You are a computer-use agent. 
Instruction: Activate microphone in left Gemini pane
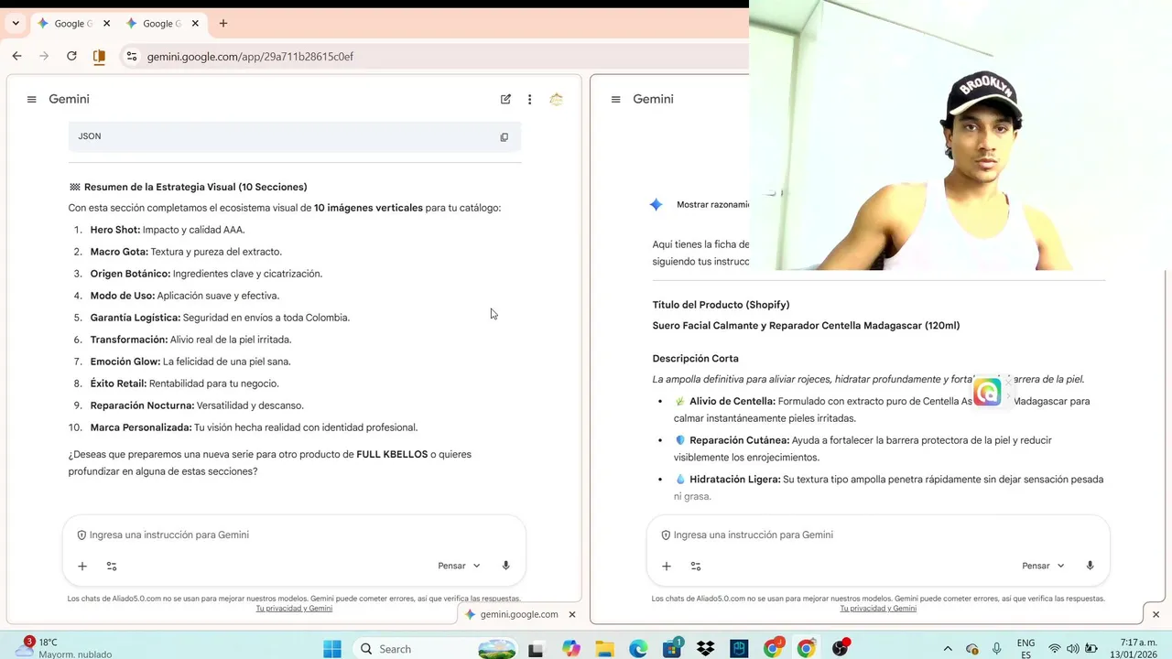point(505,566)
